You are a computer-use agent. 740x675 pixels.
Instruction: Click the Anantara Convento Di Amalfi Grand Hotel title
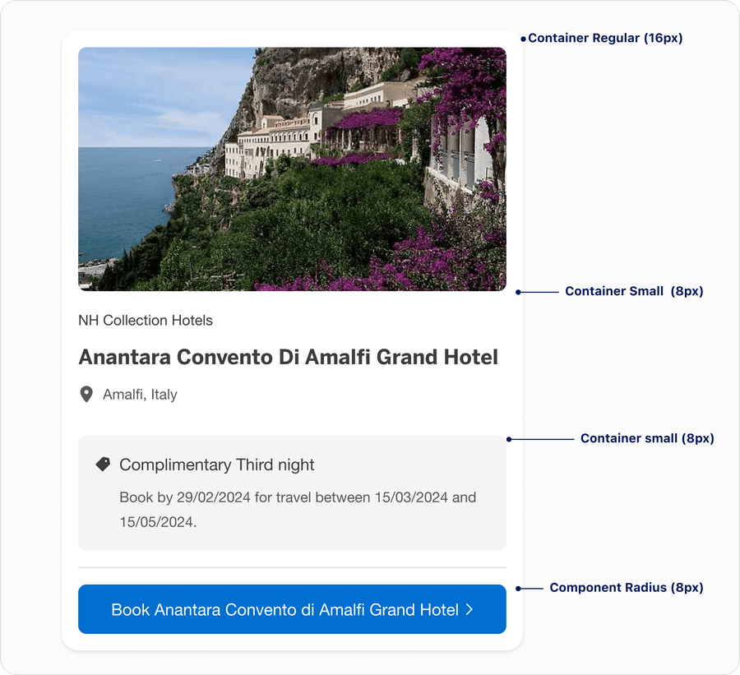coord(288,358)
